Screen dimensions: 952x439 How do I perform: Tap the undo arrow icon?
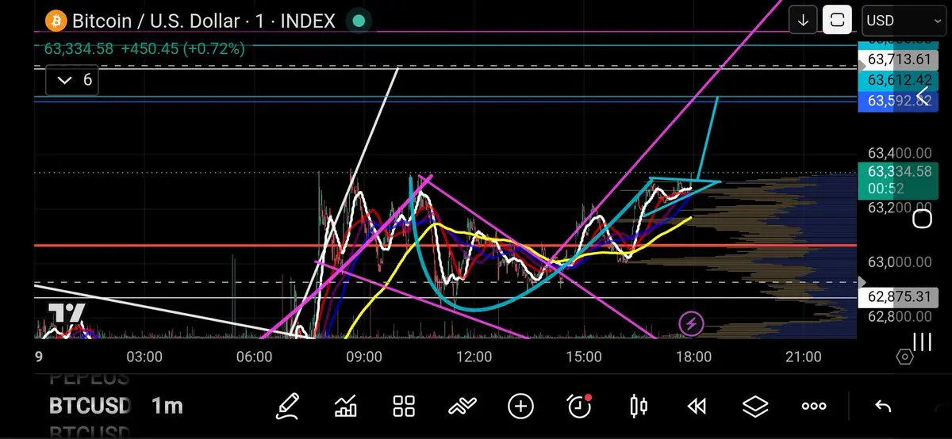point(883,407)
